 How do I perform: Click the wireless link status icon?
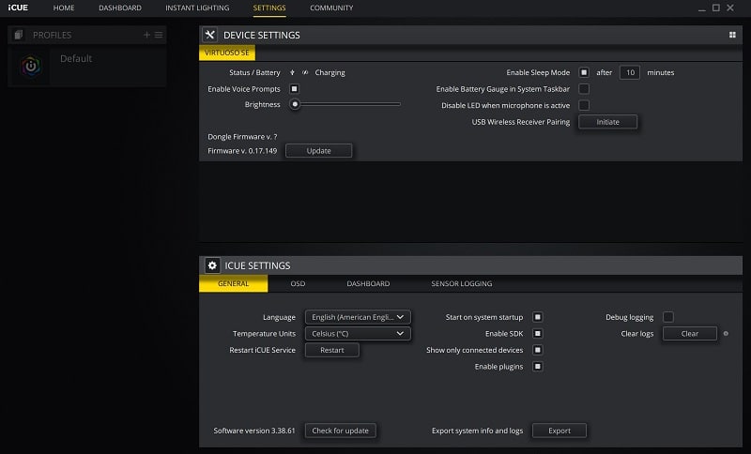coord(305,73)
